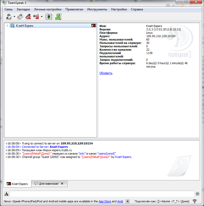Open the Andr news link

(120, 201)
